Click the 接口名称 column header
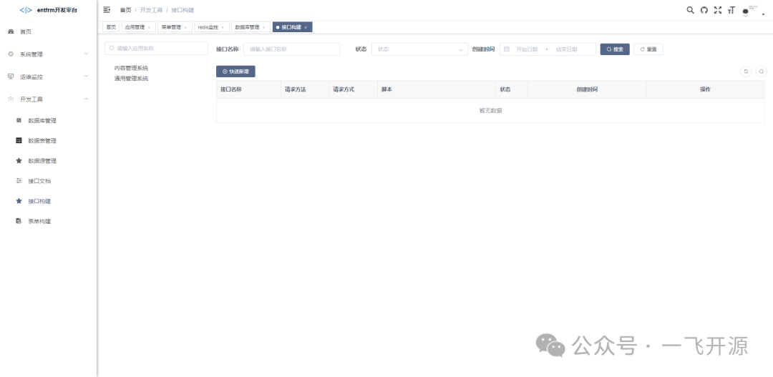 248,89
